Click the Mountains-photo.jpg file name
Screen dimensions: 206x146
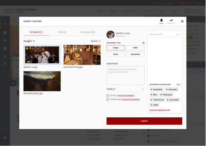click(33, 93)
